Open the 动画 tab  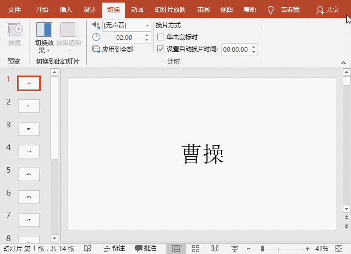(137, 10)
